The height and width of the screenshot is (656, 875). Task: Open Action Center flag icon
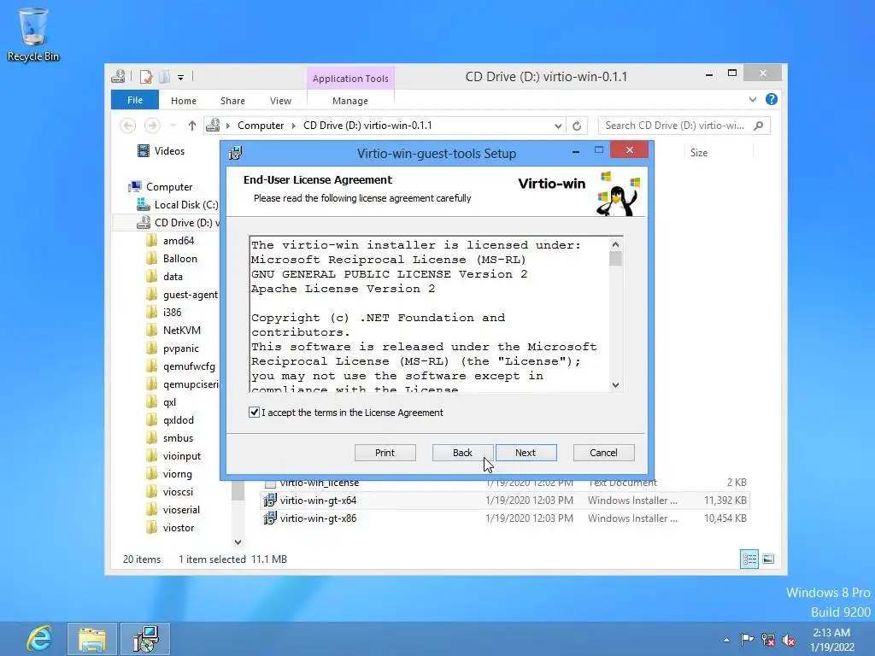click(x=747, y=639)
